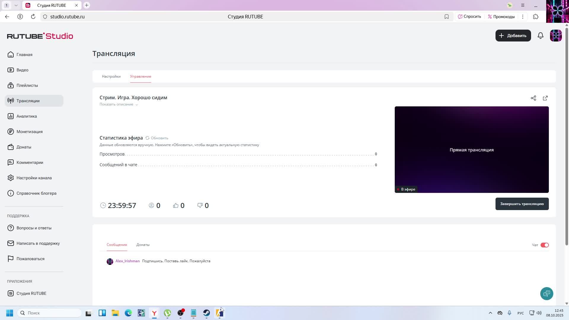This screenshot has height=320, width=569.
Task: Open Монетизация in the sidebar
Action: coord(29,132)
